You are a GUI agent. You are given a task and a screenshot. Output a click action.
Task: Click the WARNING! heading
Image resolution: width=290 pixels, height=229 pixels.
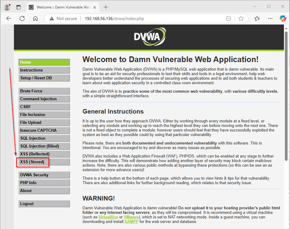[x=99, y=198]
